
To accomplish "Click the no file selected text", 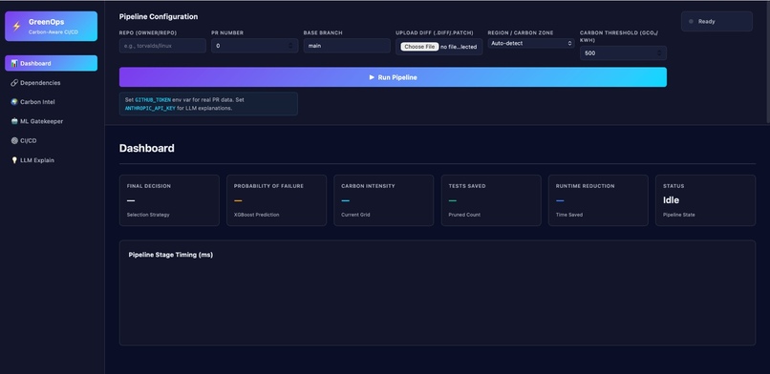I will pyautogui.click(x=459, y=47).
